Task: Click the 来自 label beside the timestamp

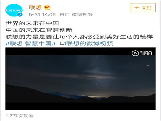Action: (64, 15)
